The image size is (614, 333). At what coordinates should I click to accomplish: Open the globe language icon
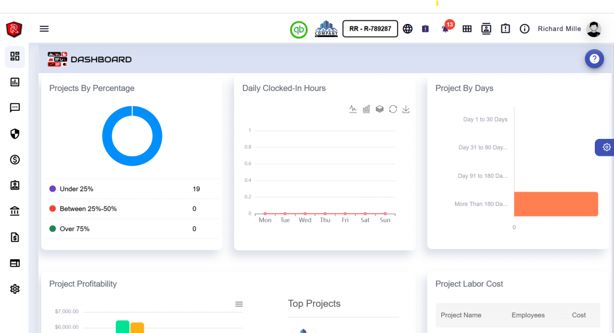coord(408,29)
